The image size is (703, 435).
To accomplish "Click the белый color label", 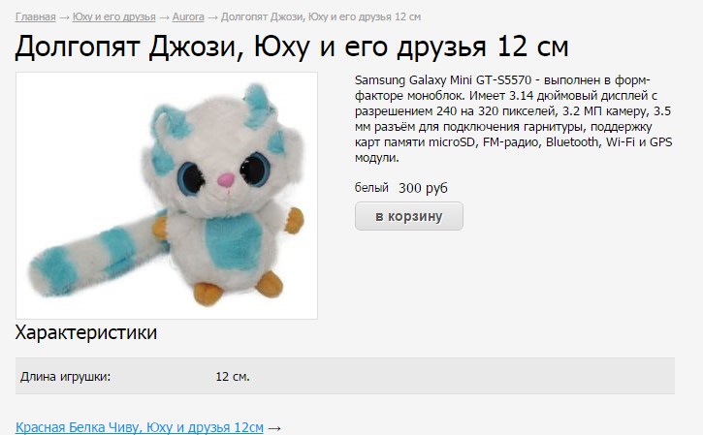I will pyautogui.click(x=371, y=187).
